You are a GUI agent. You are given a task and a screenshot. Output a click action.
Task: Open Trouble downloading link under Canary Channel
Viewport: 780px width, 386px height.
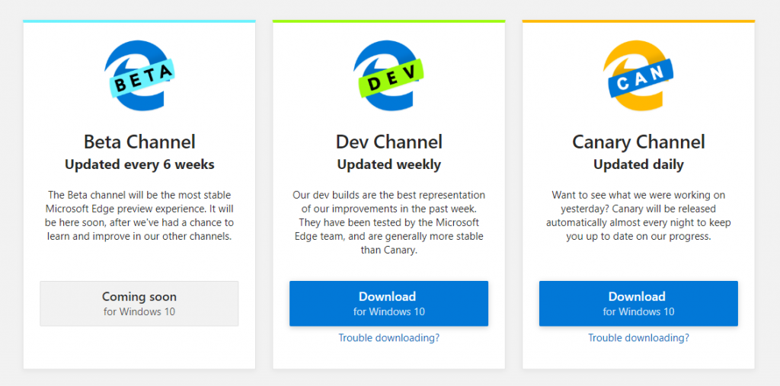pos(639,338)
